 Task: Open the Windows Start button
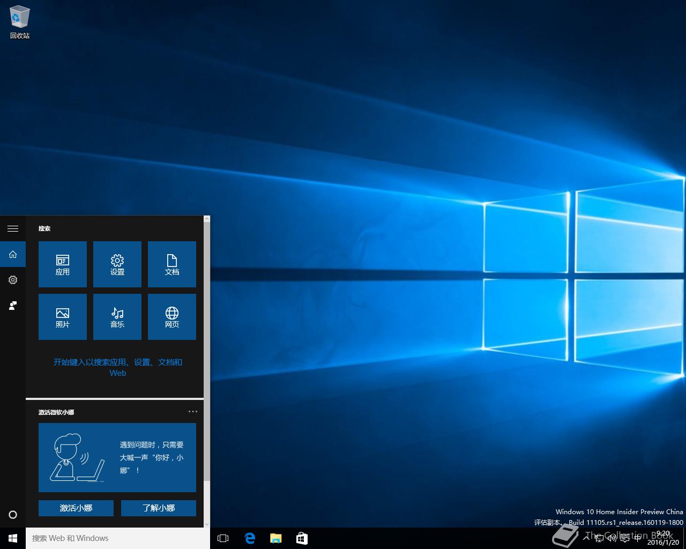click(13, 538)
